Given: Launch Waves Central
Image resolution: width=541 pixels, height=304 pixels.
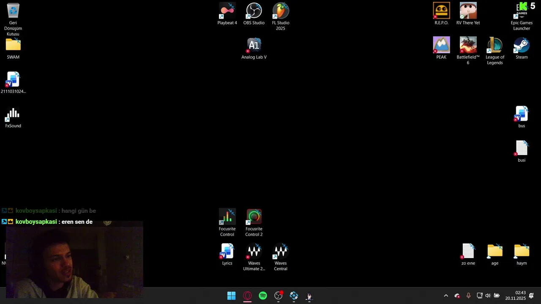Looking at the screenshot, I should tap(281, 258).
